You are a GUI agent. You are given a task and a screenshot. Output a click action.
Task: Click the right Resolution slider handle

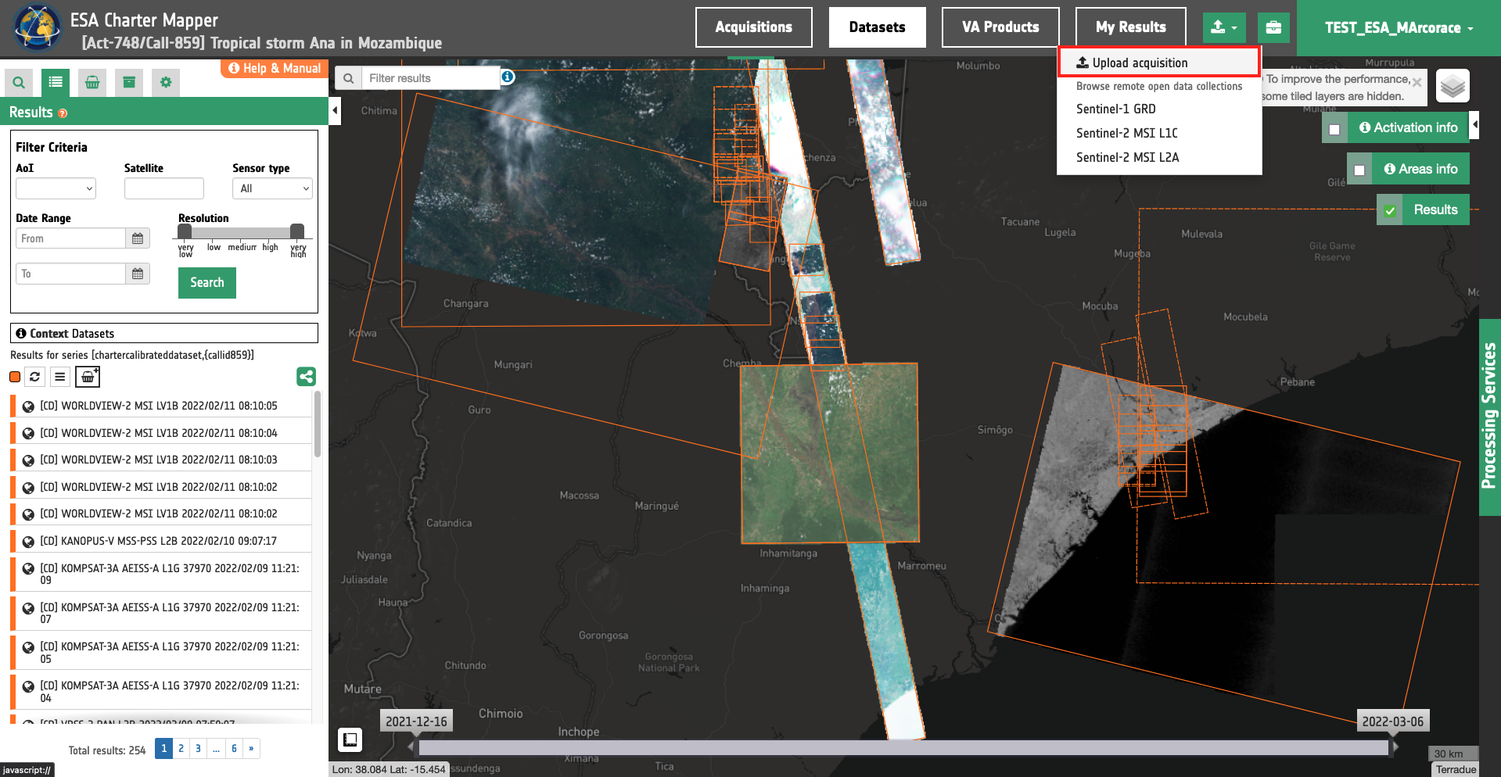coord(297,231)
